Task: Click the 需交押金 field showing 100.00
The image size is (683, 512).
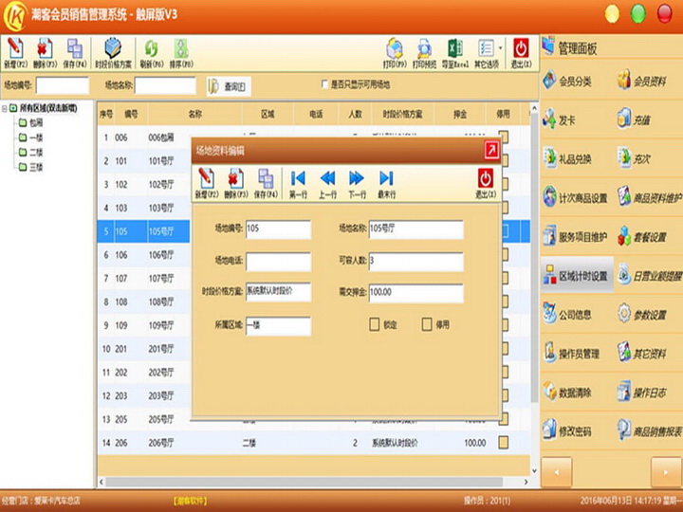Action: [x=416, y=293]
